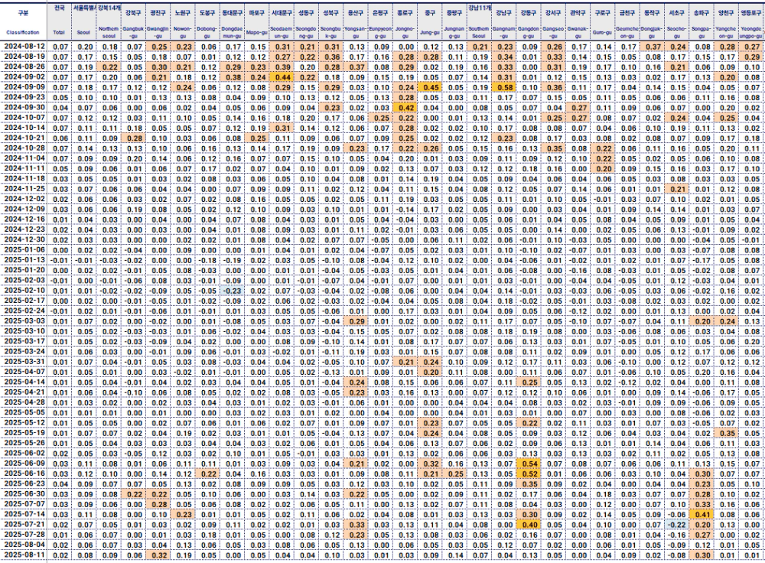Click the 양천구 Yangcheon-gu header

[727, 21]
